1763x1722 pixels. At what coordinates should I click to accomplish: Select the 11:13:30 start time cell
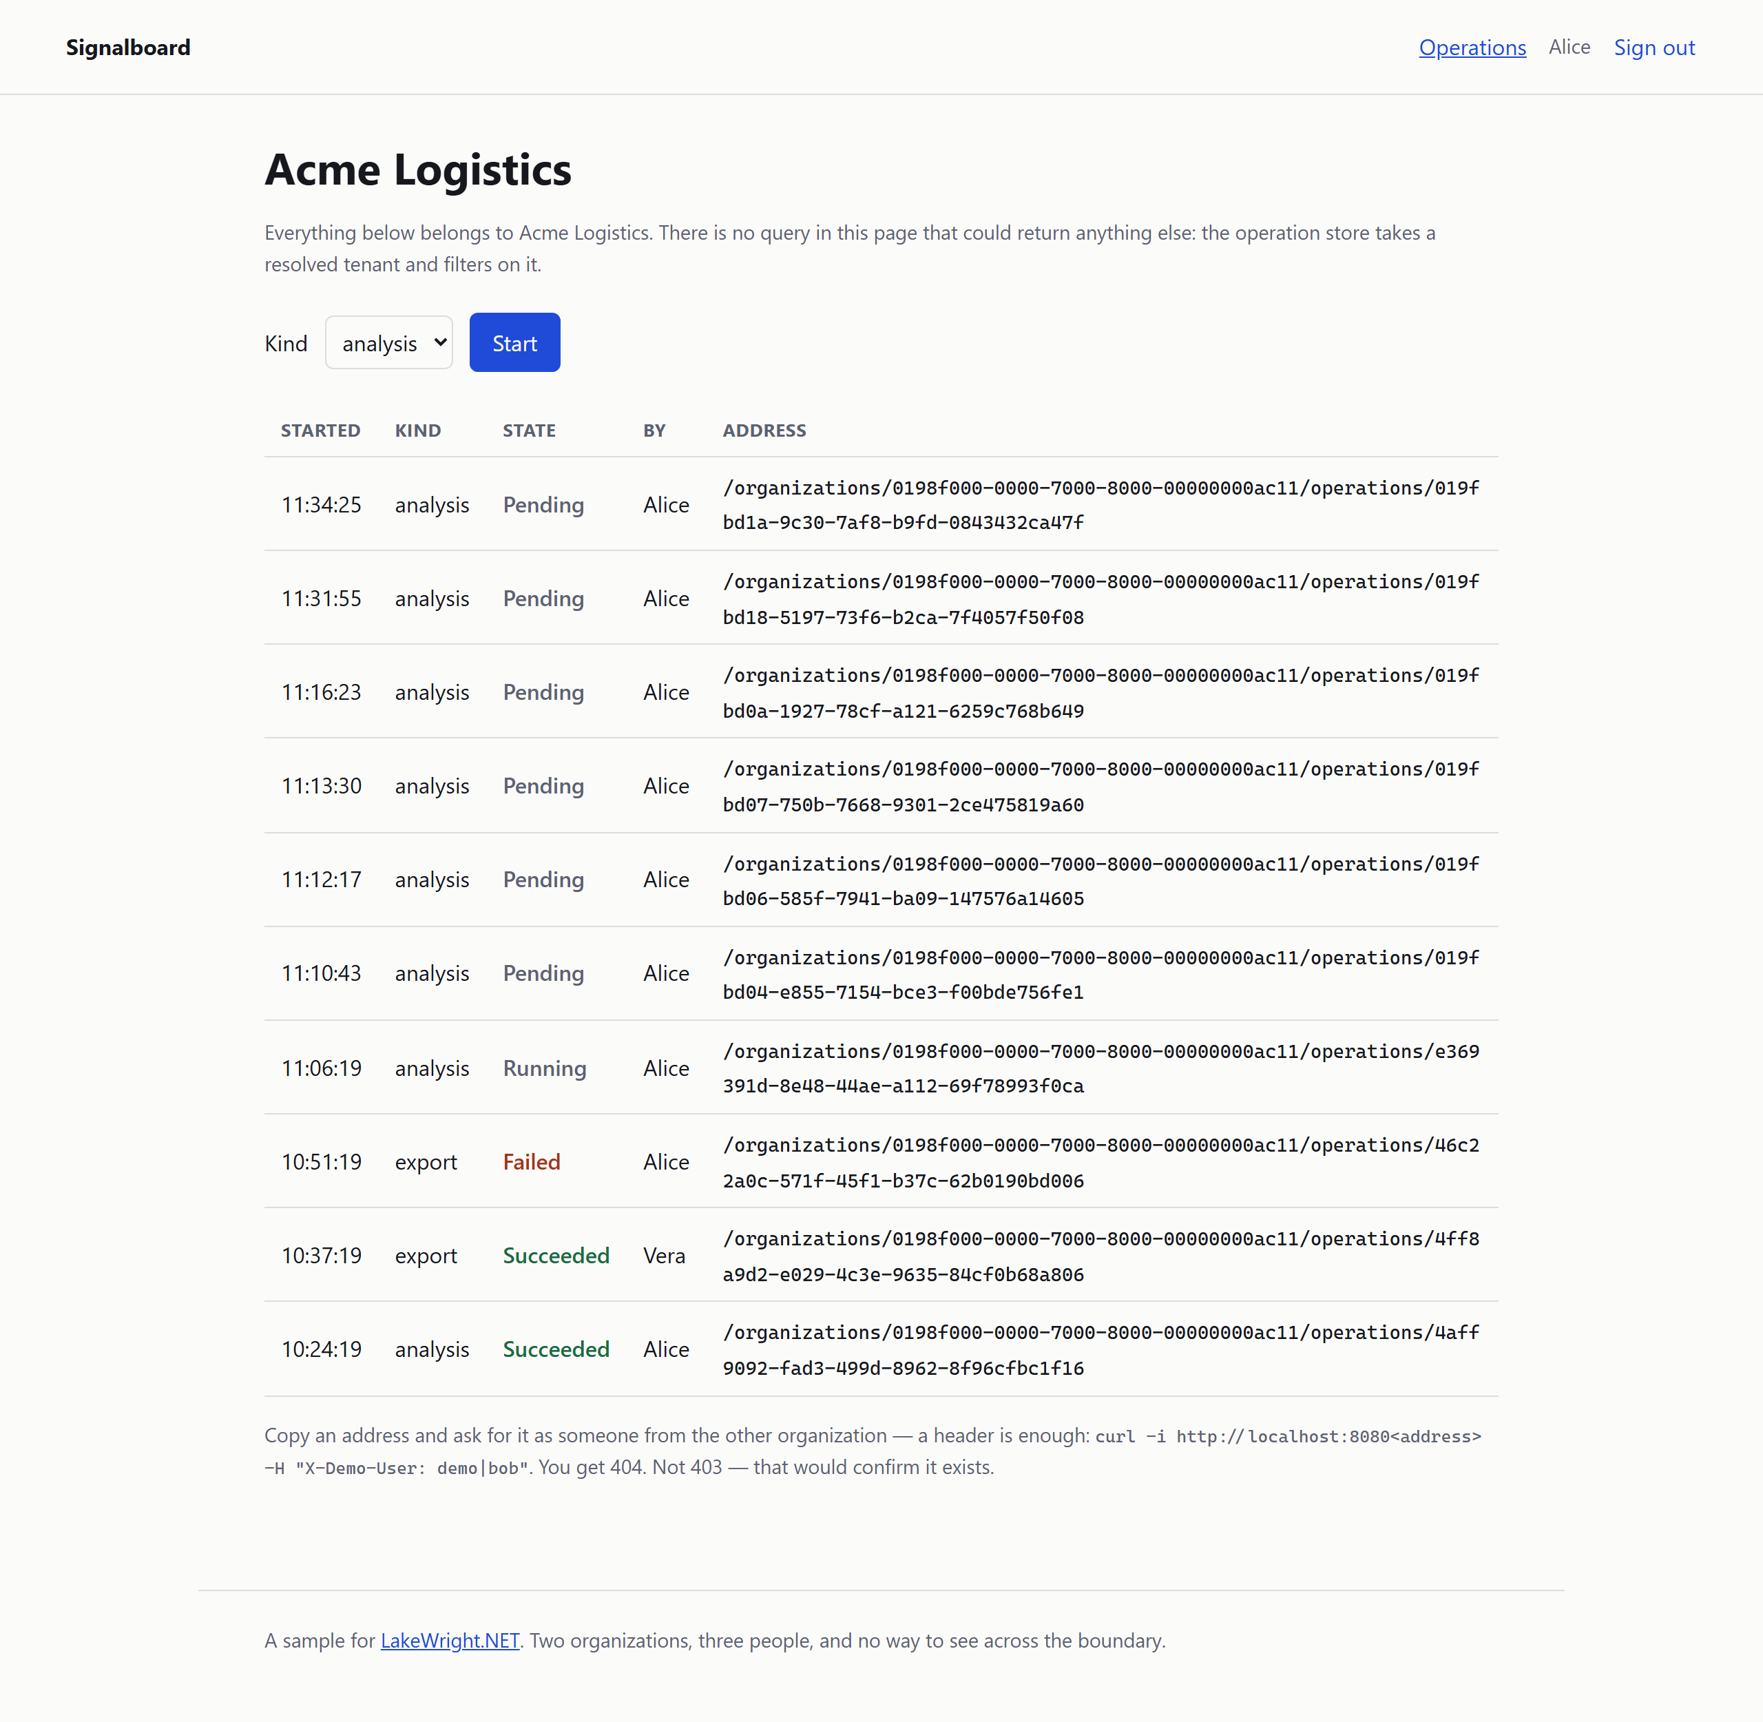321,786
